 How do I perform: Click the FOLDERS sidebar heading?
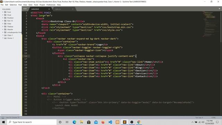coord(6,9)
